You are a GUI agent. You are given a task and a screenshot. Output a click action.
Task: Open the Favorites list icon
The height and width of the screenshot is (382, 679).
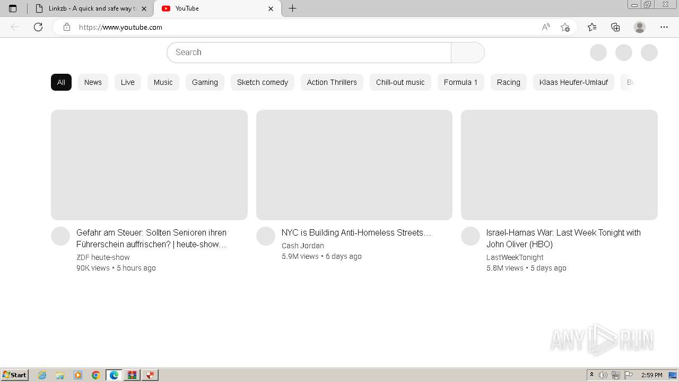(x=592, y=27)
